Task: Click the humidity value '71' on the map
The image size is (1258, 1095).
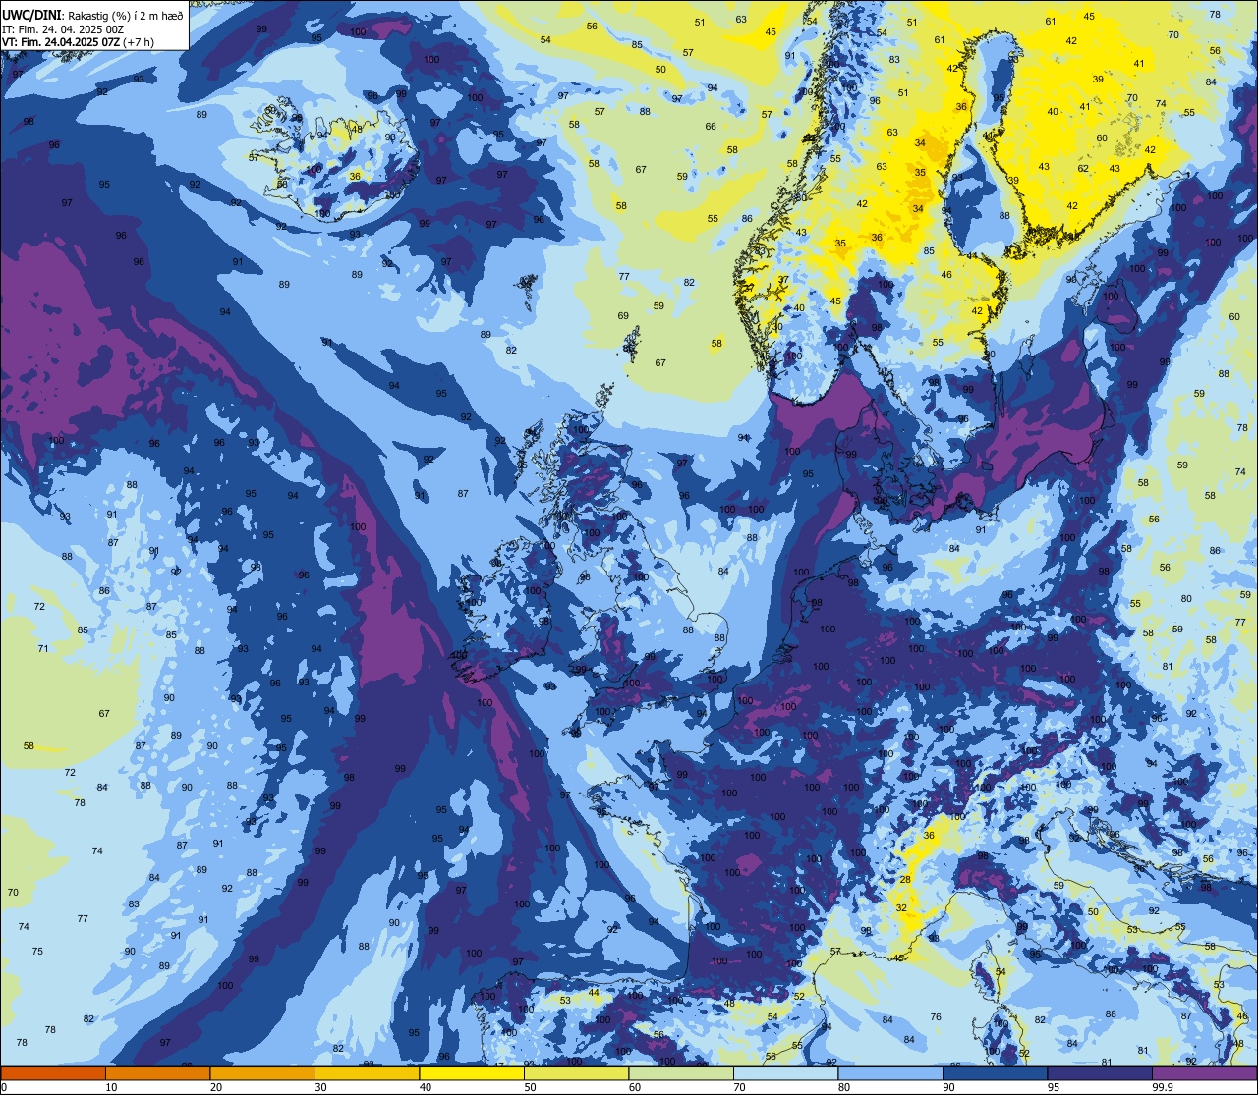Action: pos(43,648)
